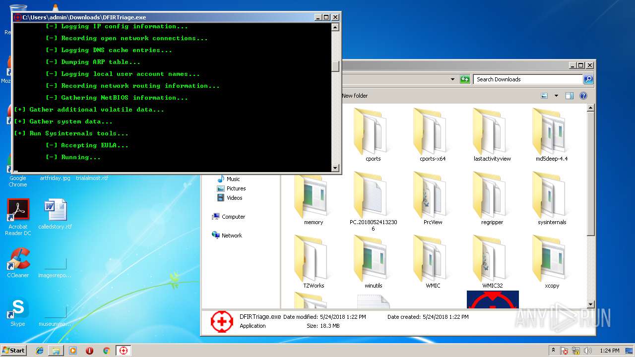Screen dimensions: 635x357
Task: Select calledstory.rtf on the desktop
Action: (55, 214)
